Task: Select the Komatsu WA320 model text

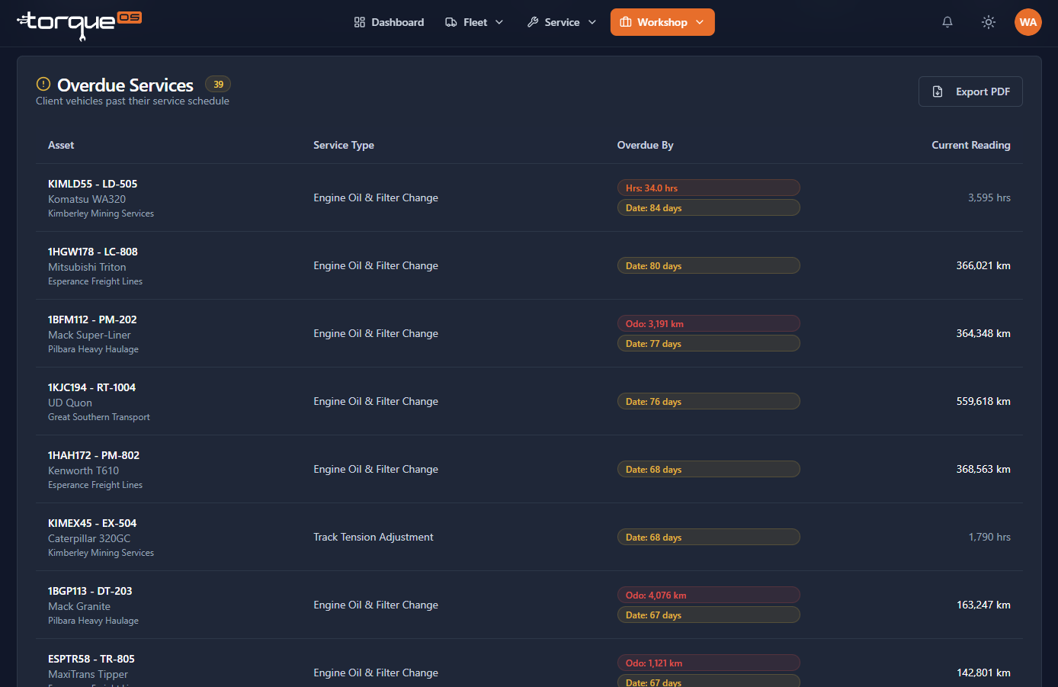Action: pyautogui.click(x=87, y=199)
